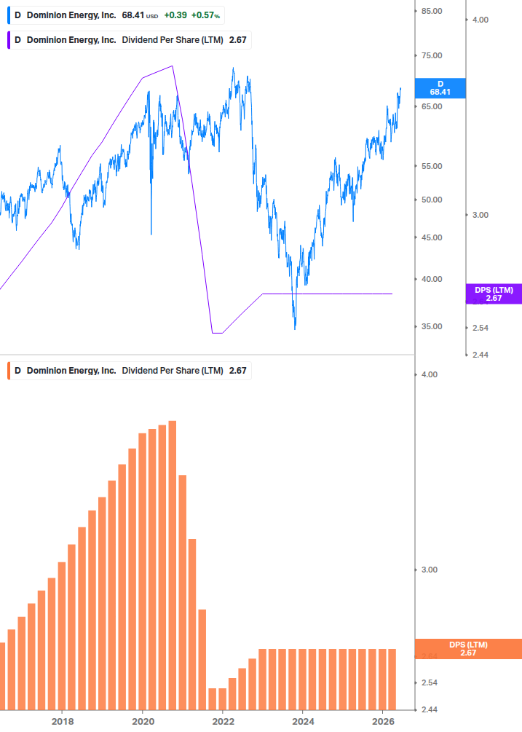Open the orange Dividend Per Share legend
The width and height of the screenshot is (522, 732).
point(129,371)
